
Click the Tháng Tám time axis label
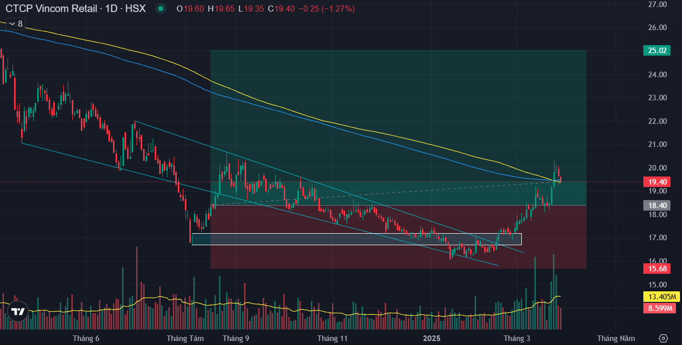[185, 338]
